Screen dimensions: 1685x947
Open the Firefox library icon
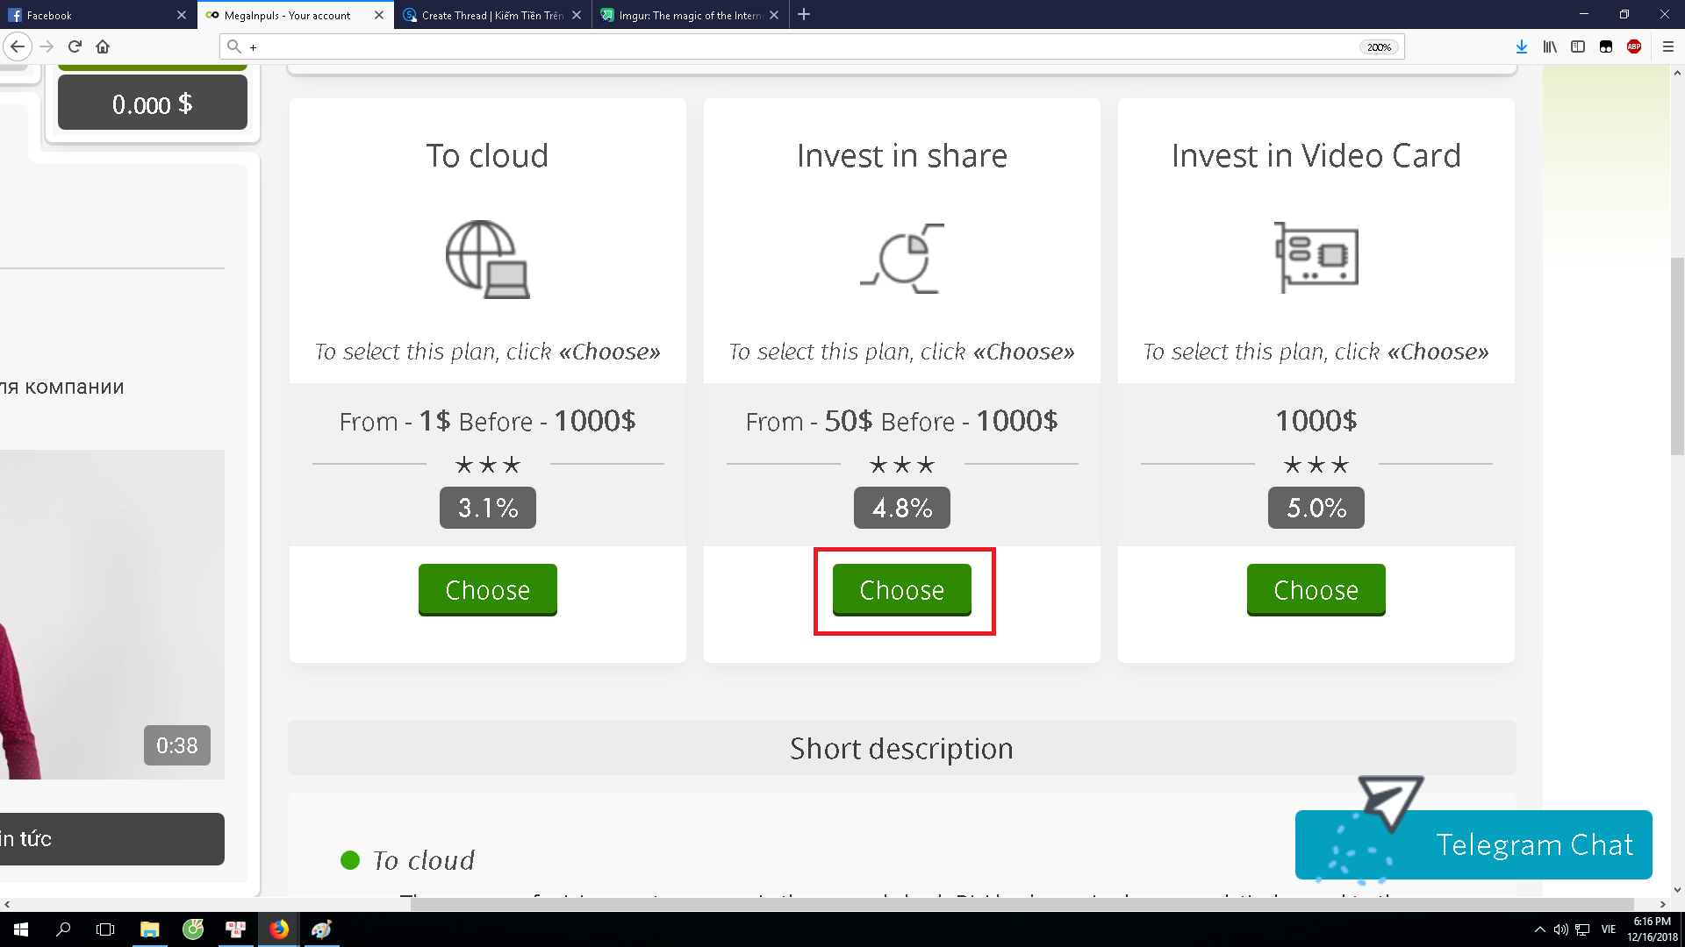click(1550, 46)
